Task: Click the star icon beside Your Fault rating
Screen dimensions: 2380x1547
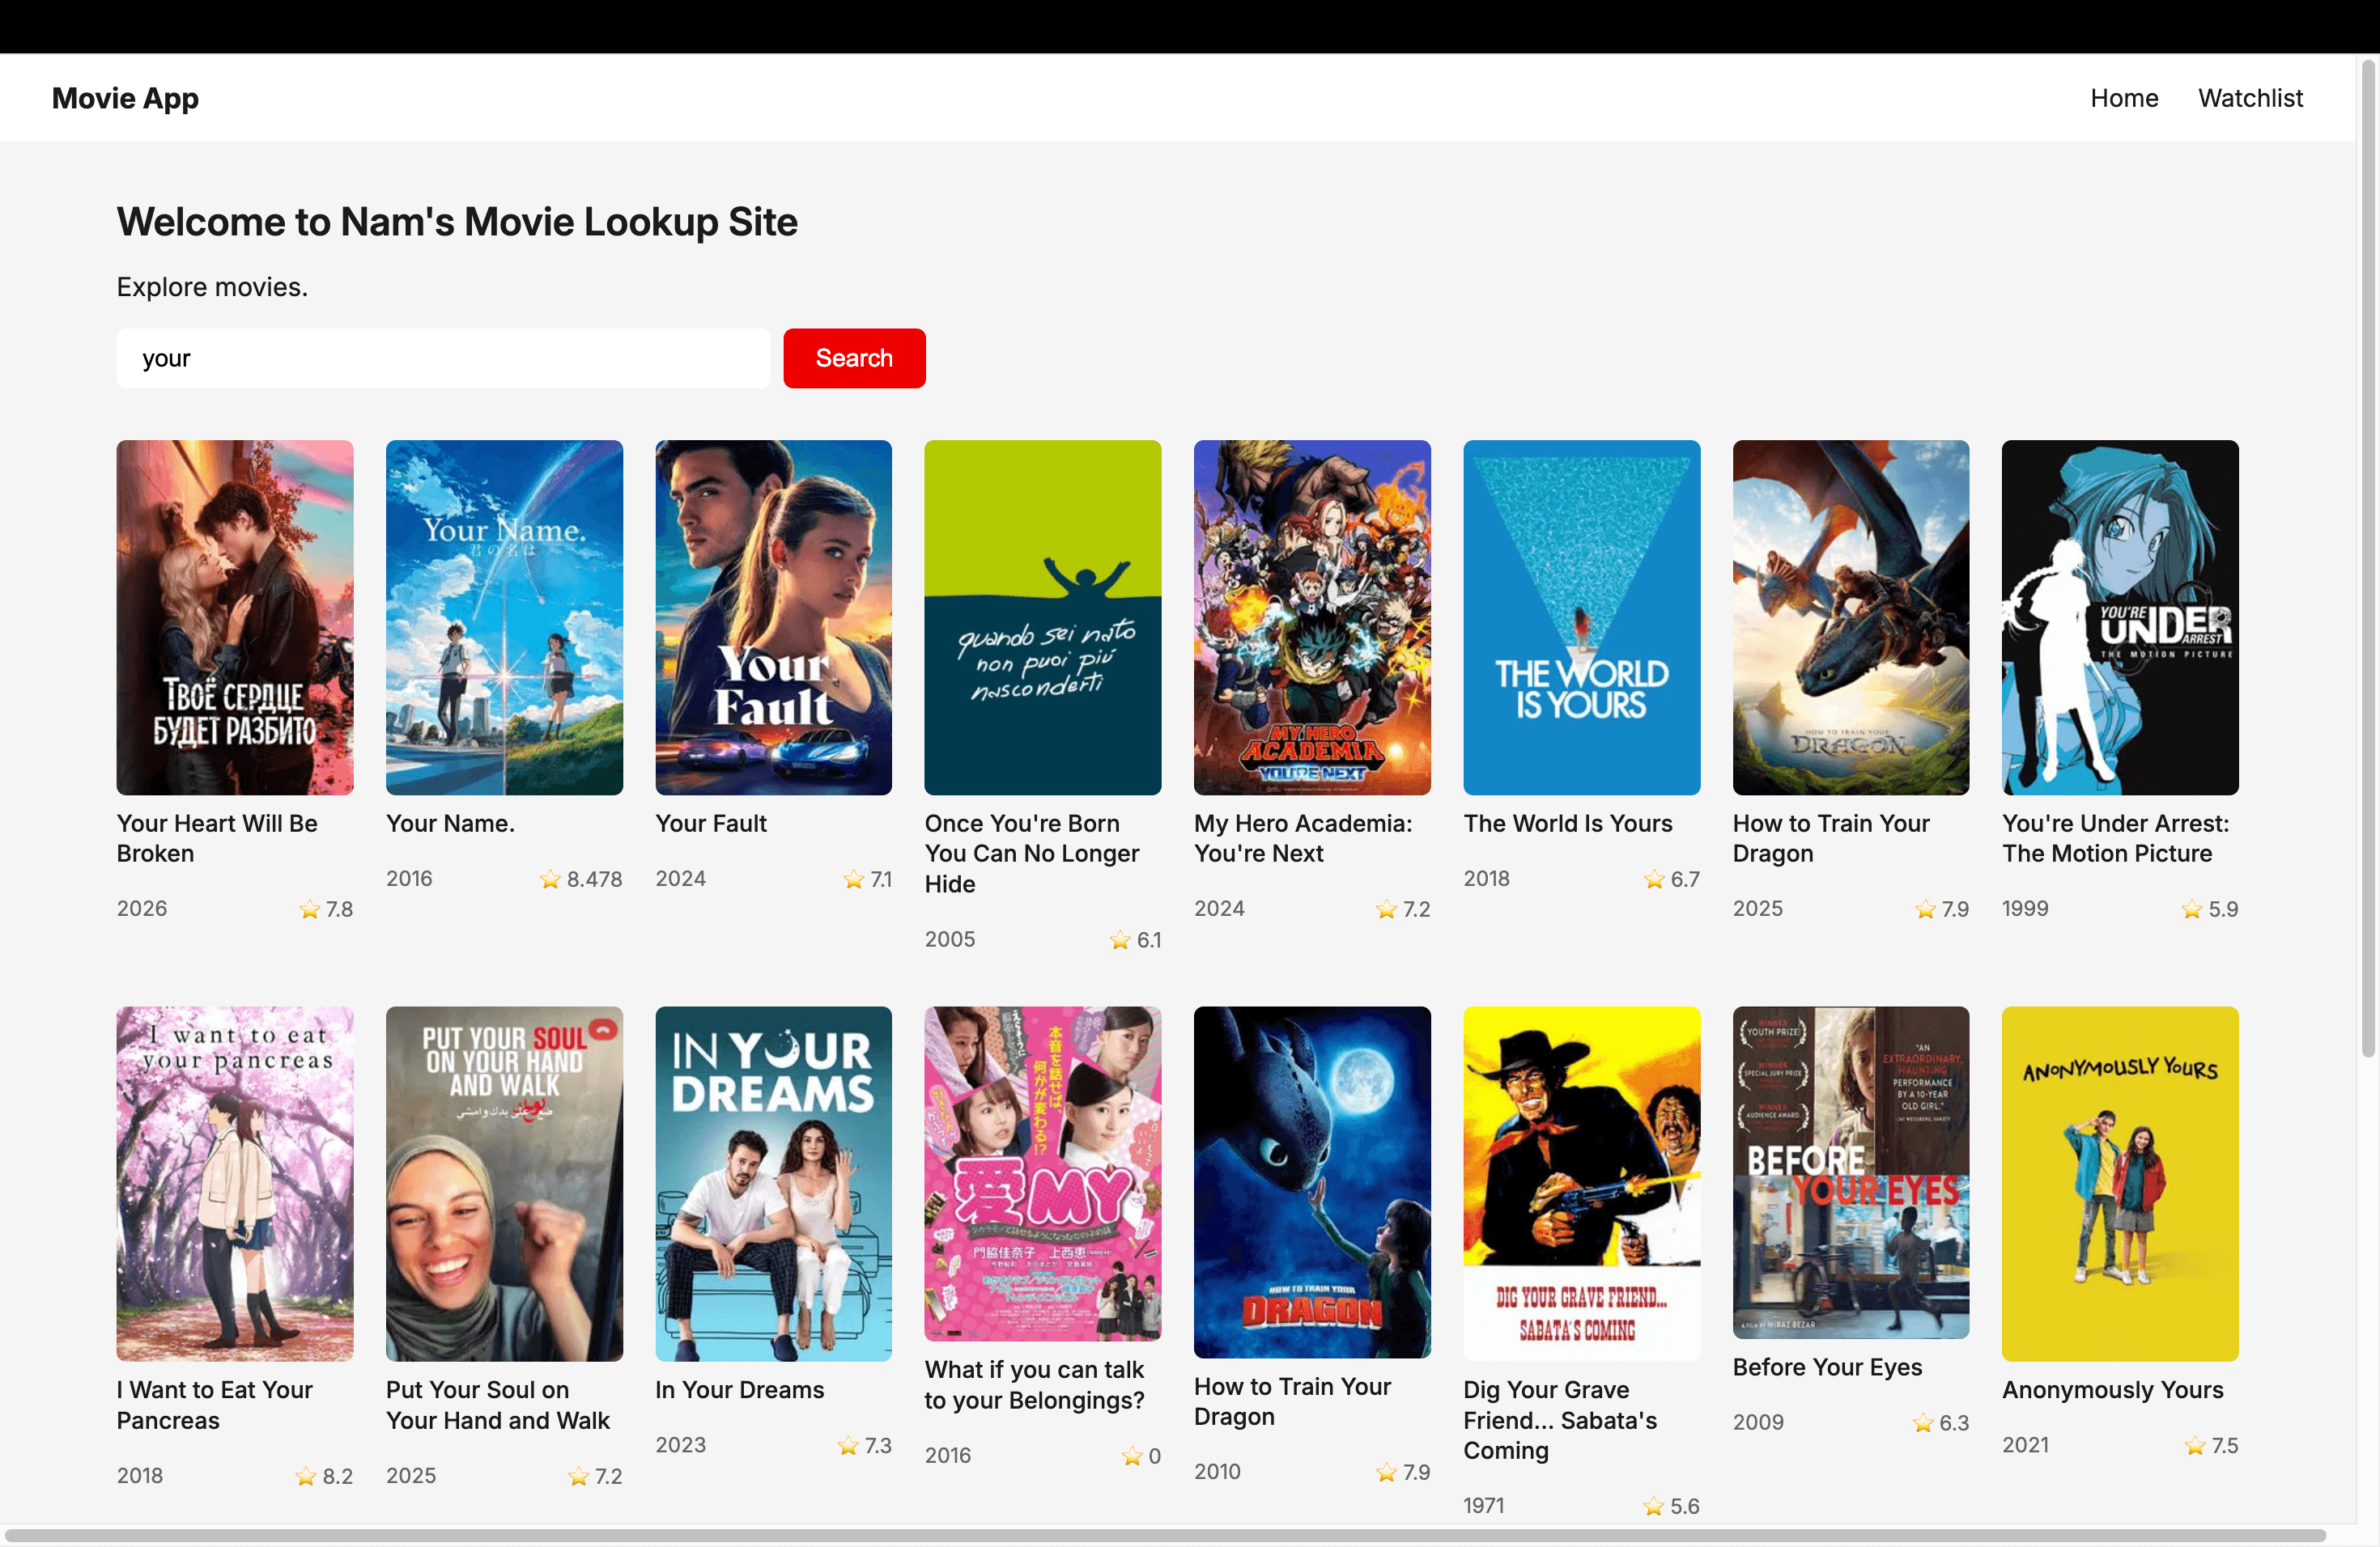Action: point(853,879)
